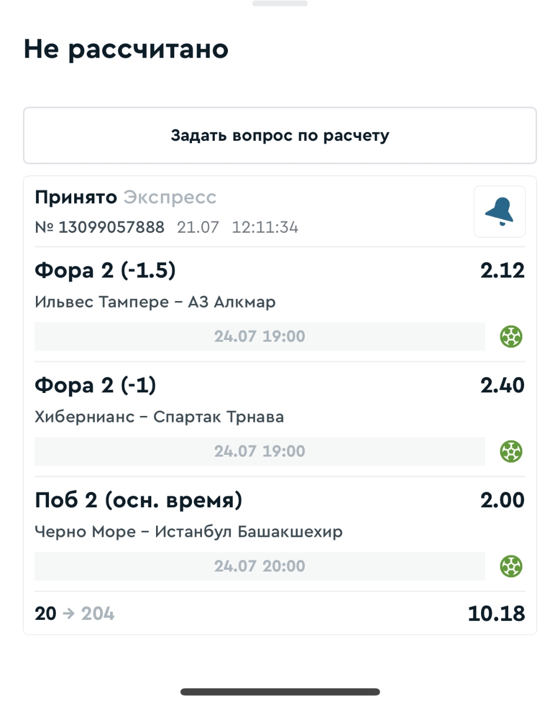Tap the 2.12 odds value
This screenshot has width=560, height=707.
point(502,270)
